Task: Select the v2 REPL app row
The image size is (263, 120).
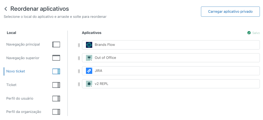Action: (171, 84)
